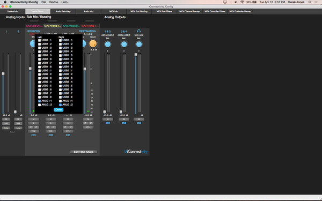Click headphone output fader handle
The height and width of the screenshot is (201, 322).
tap(136, 55)
